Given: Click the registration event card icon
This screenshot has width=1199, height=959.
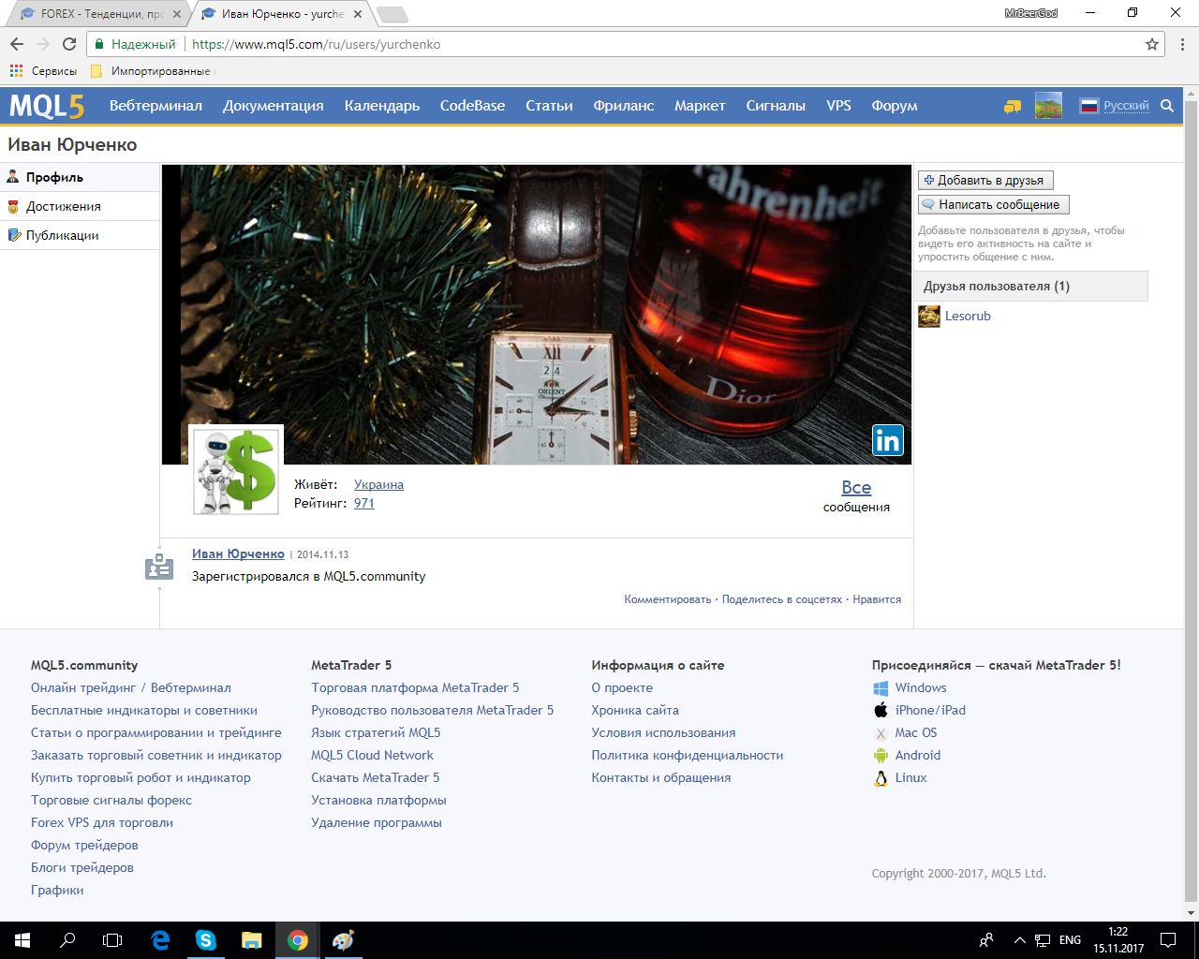Looking at the screenshot, I should point(159,566).
